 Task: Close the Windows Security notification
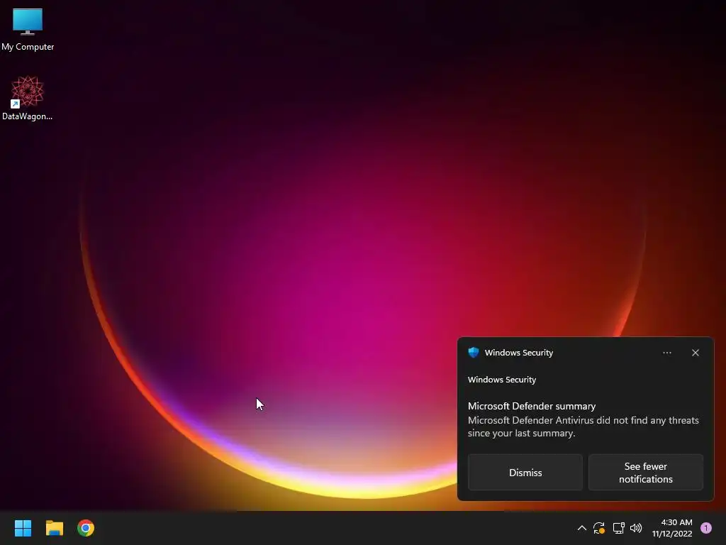(x=695, y=353)
